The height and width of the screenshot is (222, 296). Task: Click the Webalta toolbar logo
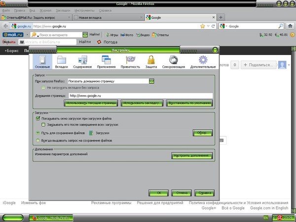9,42
